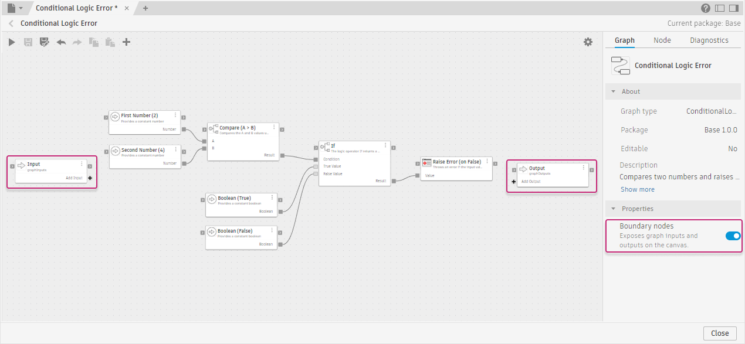Click the Number output port of First Number
This screenshot has width=745, height=344.
(184, 129)
